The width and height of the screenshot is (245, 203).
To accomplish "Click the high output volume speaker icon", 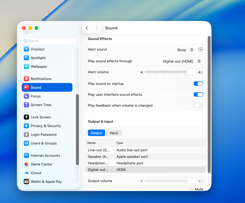I will click(x=200, y=181).
